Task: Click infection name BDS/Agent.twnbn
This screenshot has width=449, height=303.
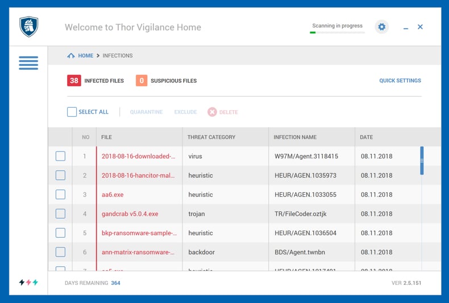Action: [x=300, y=252]
